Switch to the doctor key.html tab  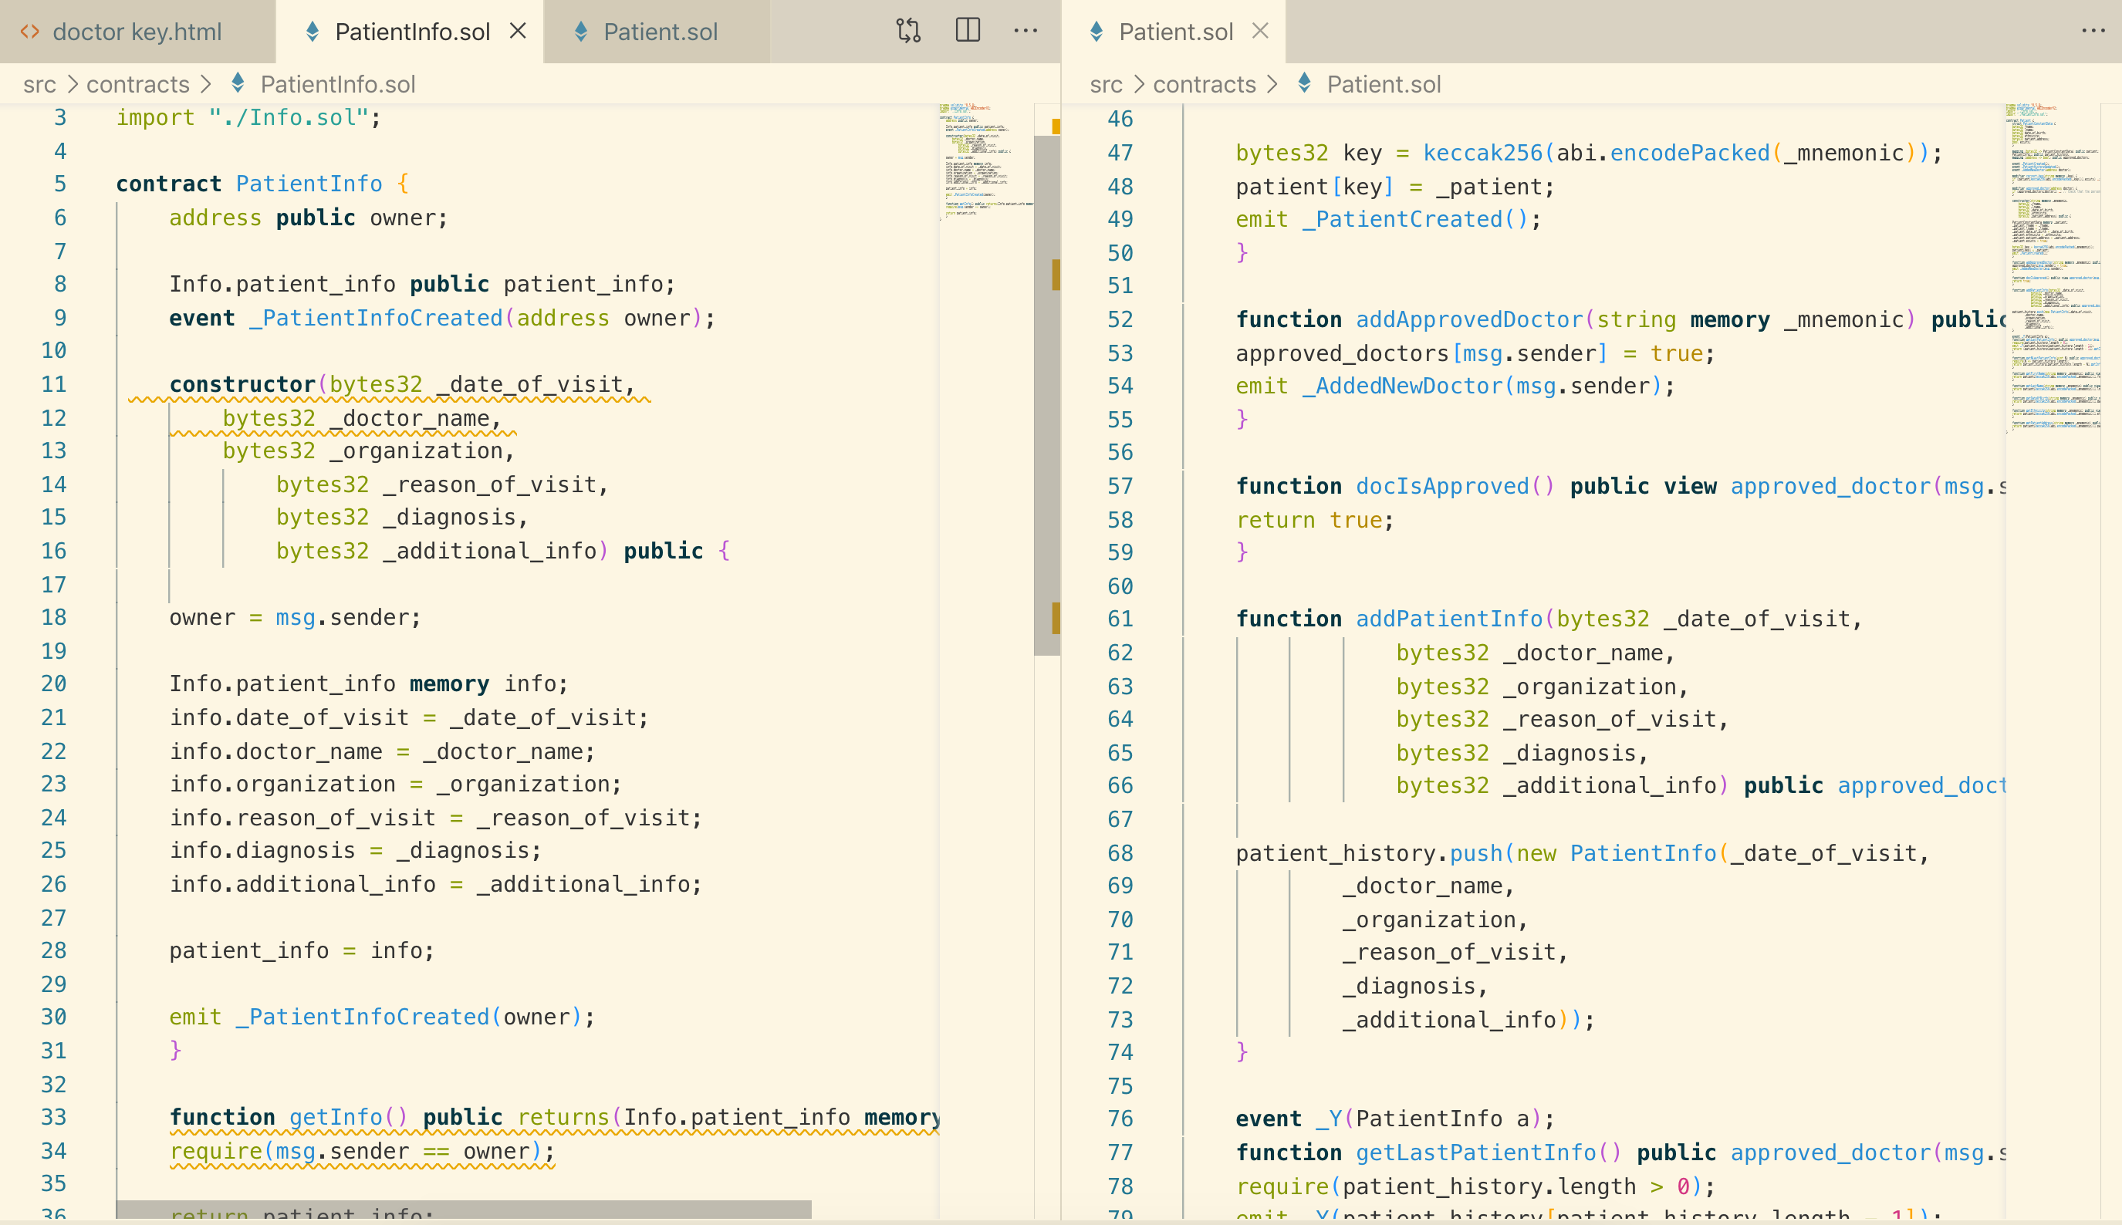pyautogui.click(x=137, y=32)
